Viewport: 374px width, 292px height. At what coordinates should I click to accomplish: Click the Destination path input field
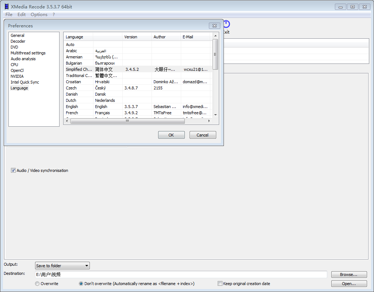181,274
